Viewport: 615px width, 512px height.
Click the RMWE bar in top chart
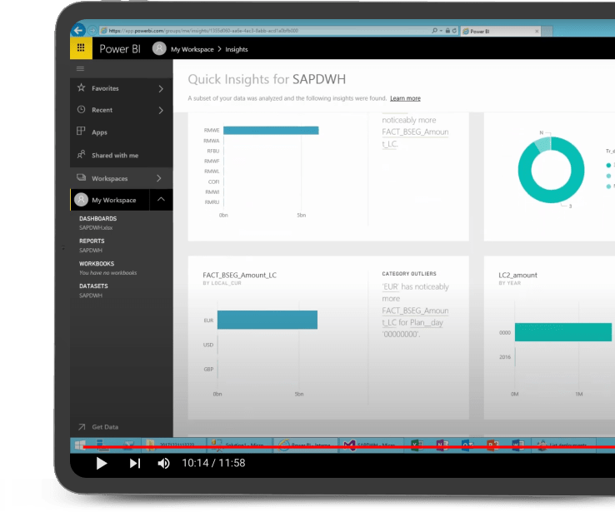click(x=271, y=131)
